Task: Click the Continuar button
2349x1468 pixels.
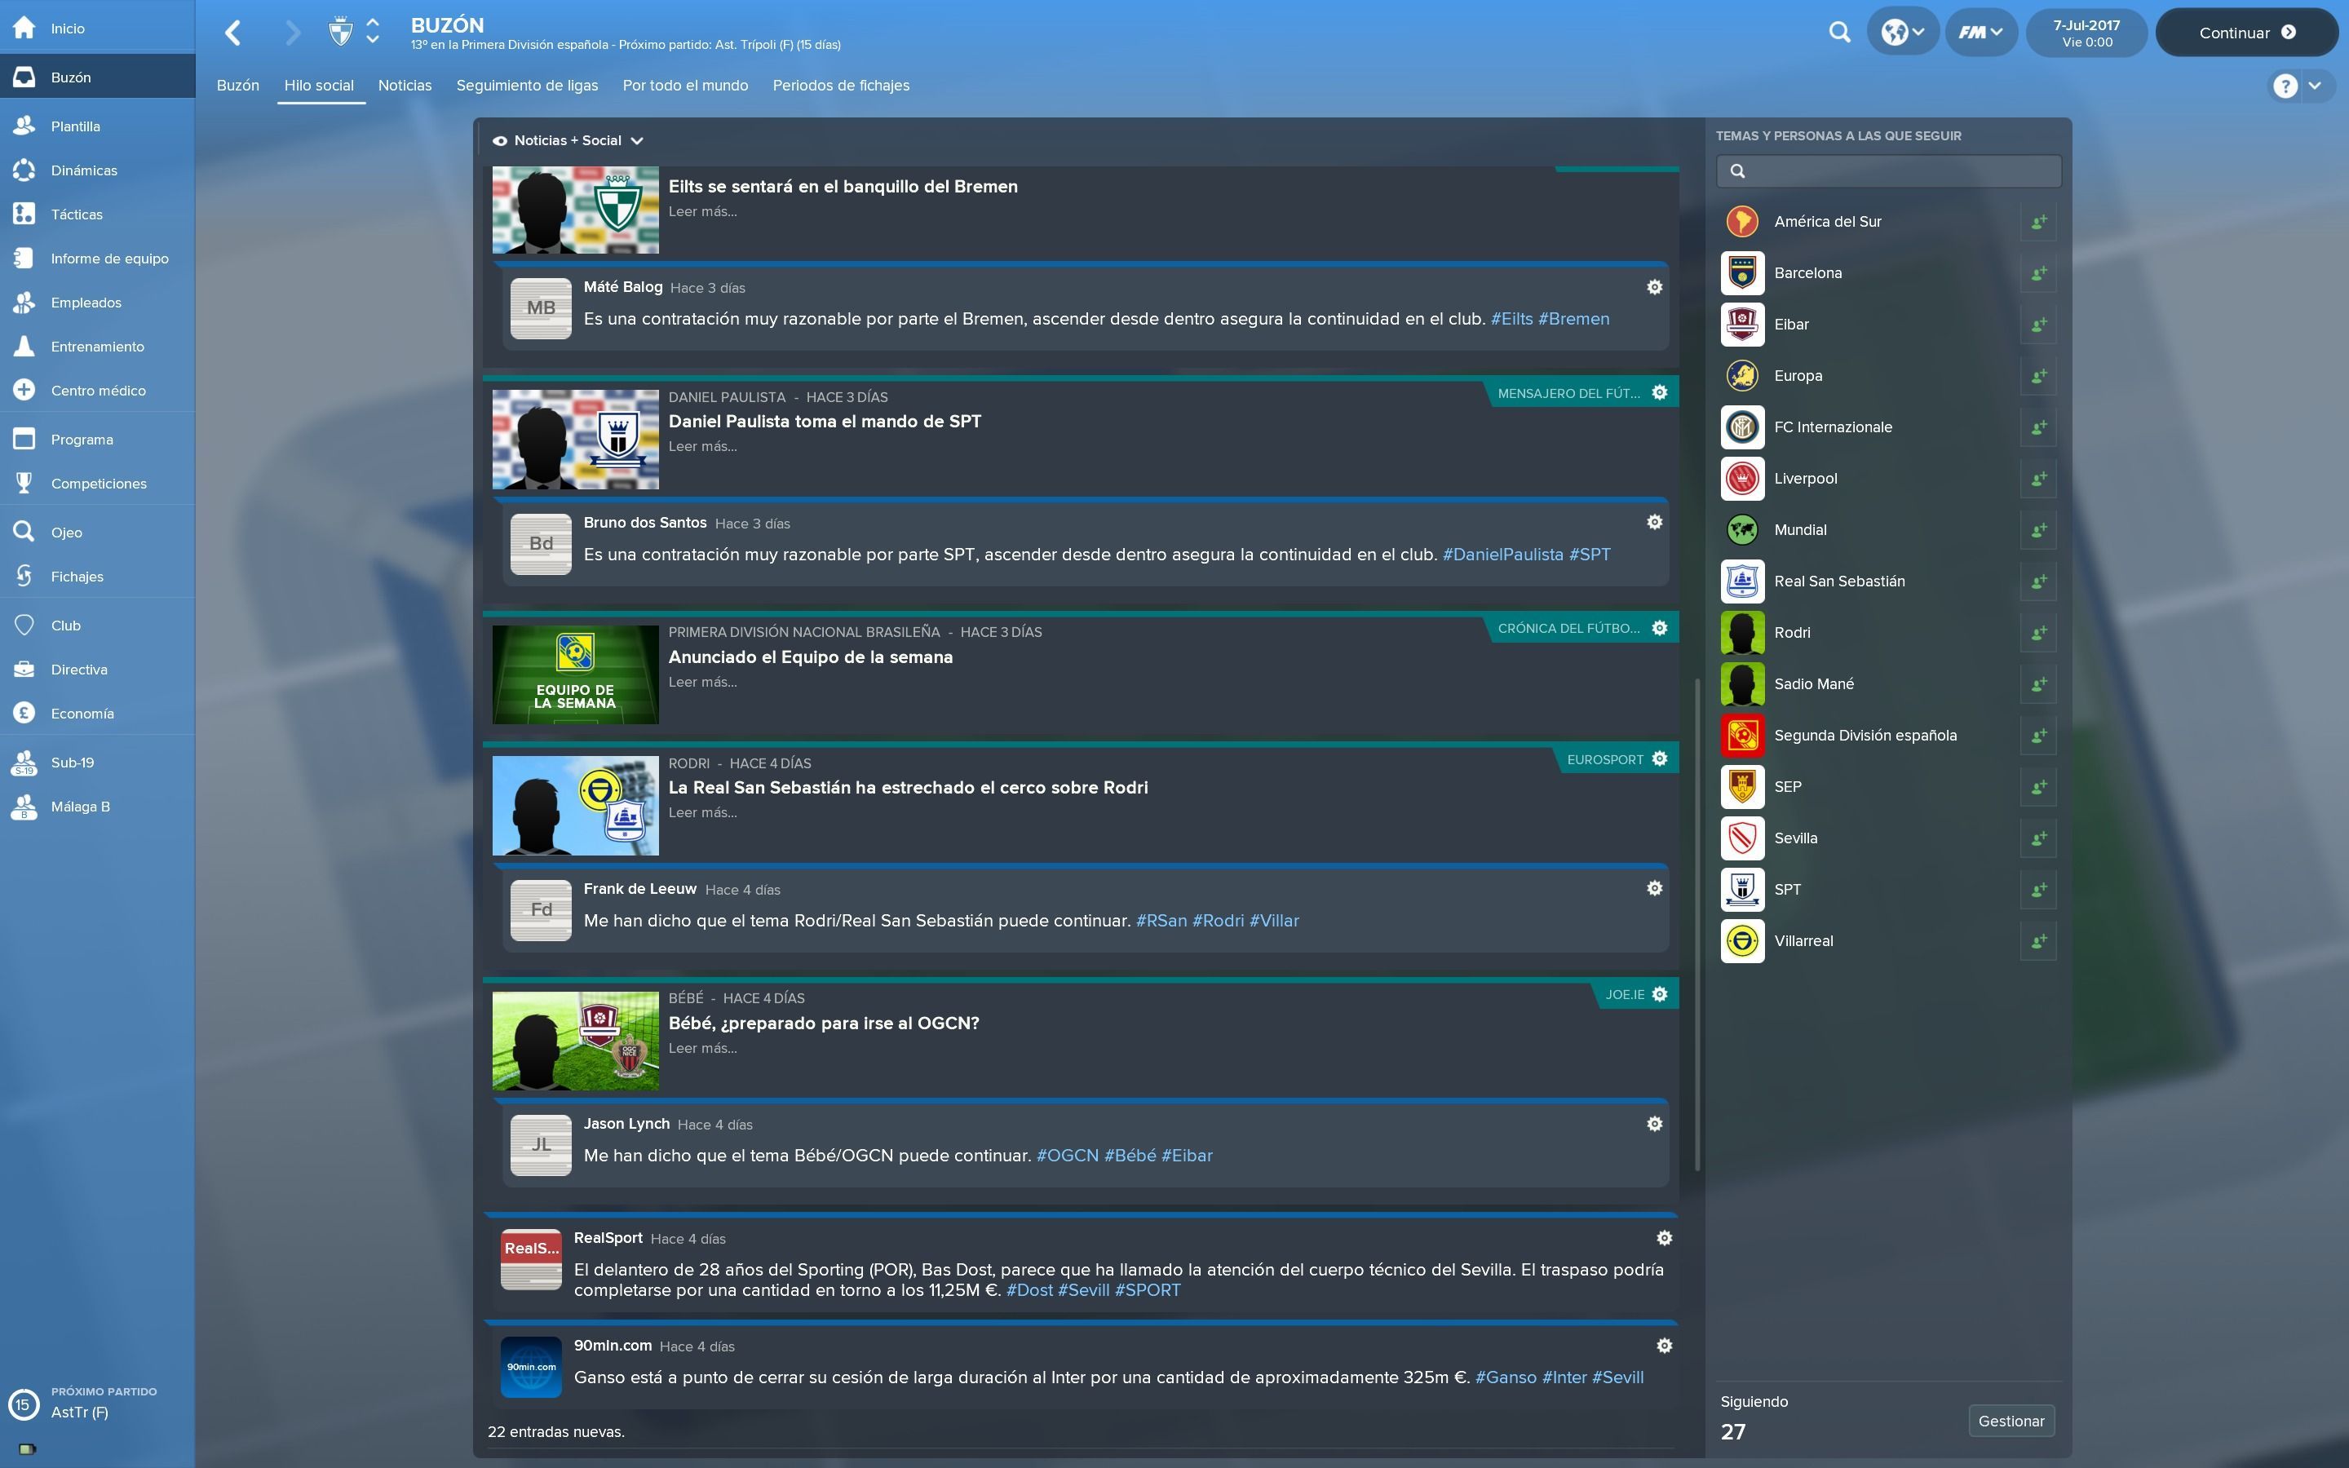Action: pyautogui.click(x=2246, y=32)
